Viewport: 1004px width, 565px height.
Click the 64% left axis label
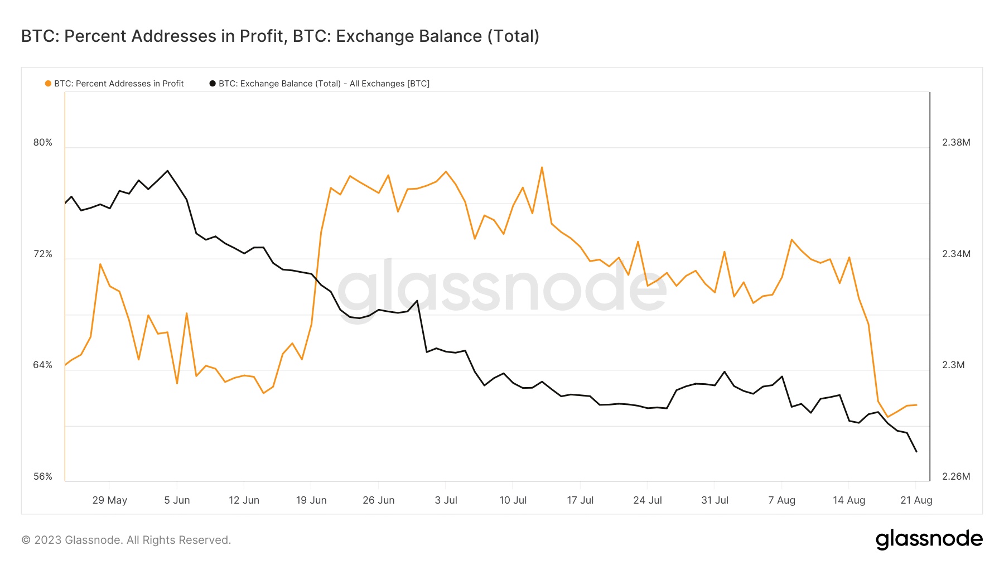click(x=43, y=365)
